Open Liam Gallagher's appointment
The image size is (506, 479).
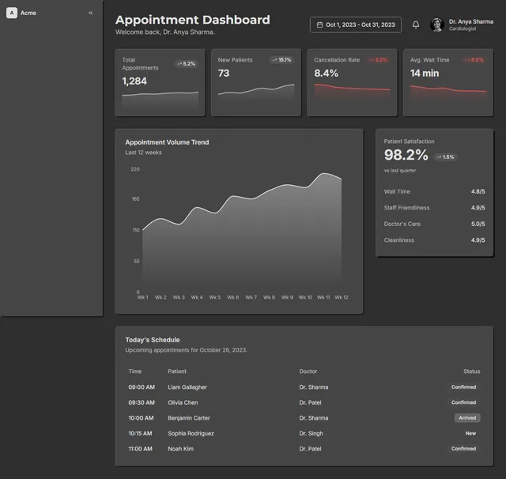pyautogui.click(x=304, y=387)
